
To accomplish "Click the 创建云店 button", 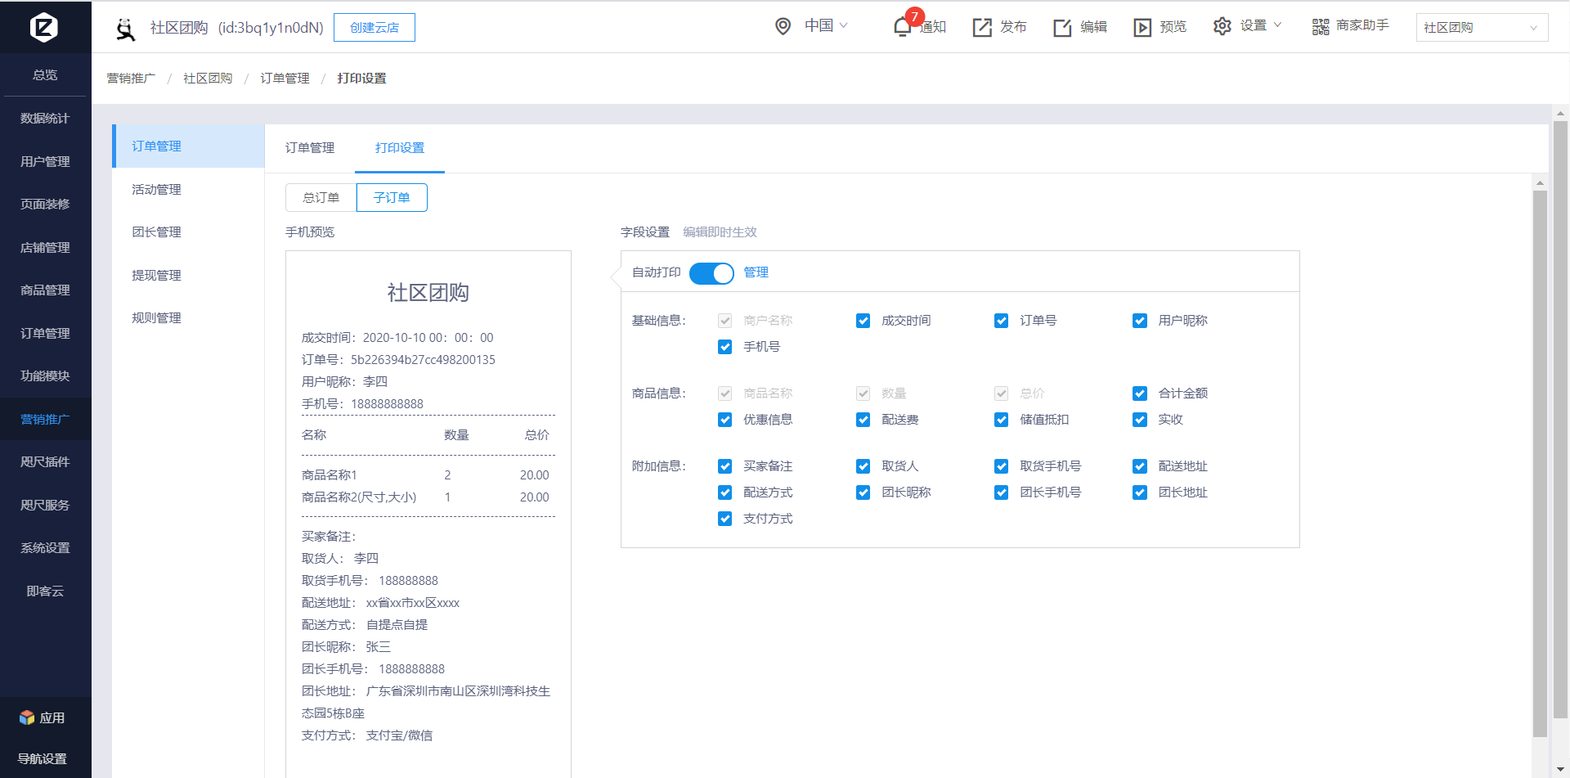I will pos(375,27).
